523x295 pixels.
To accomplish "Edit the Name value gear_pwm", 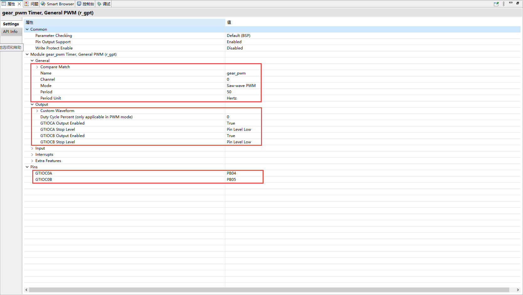I will click(236, 73).
